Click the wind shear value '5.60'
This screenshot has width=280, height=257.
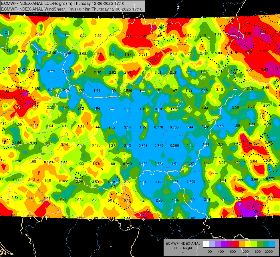188,35
